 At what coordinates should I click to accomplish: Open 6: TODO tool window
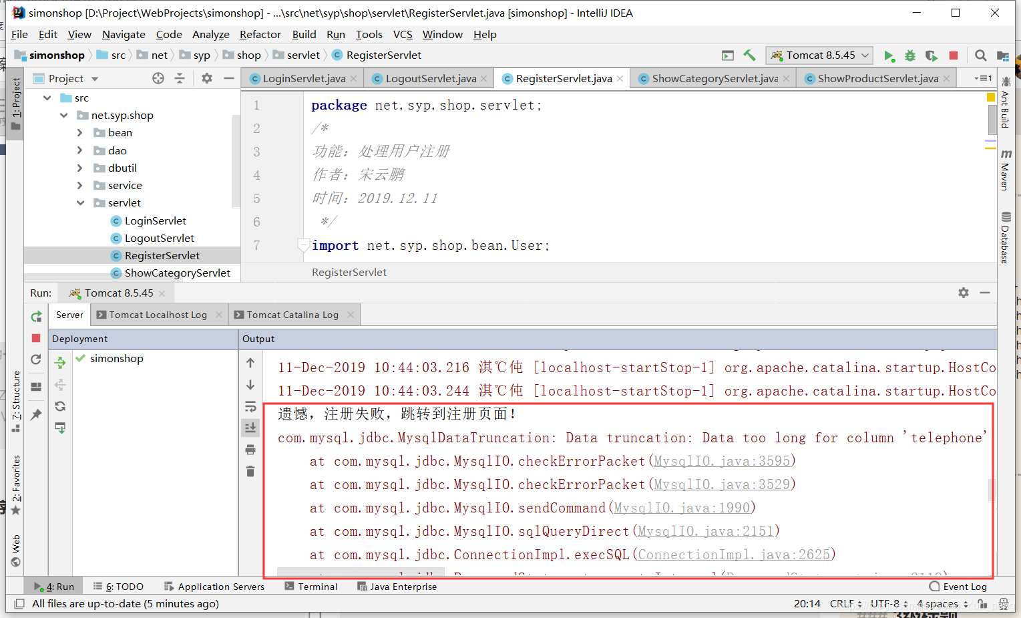(x=118, y=587)
